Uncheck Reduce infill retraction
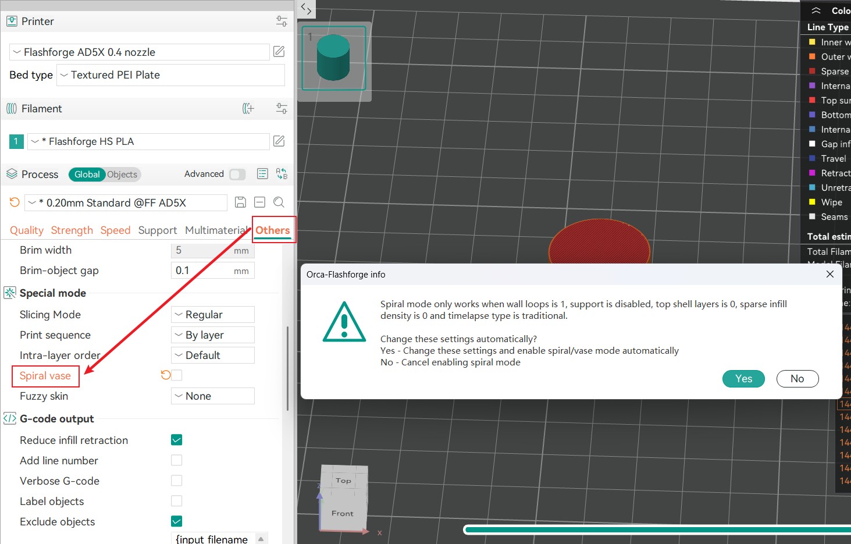This screenshot has height=544, width=851. (x=177, y=440)
